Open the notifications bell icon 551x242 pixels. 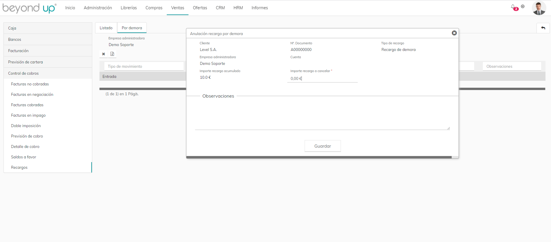coord(513,7)
